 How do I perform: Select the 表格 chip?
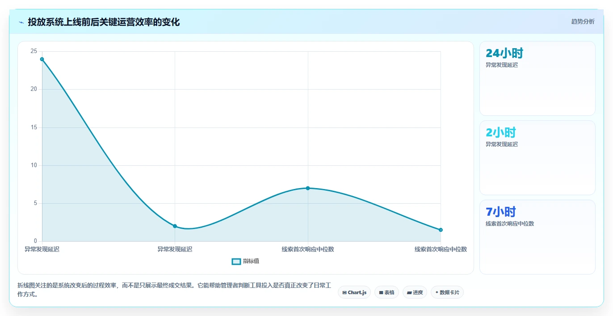(x=386, y=292)
